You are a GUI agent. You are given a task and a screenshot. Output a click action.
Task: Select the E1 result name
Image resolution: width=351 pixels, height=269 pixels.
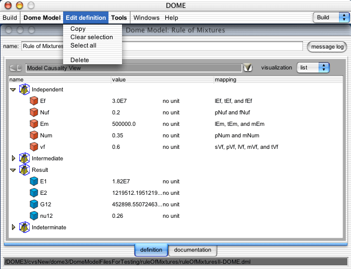43,181
